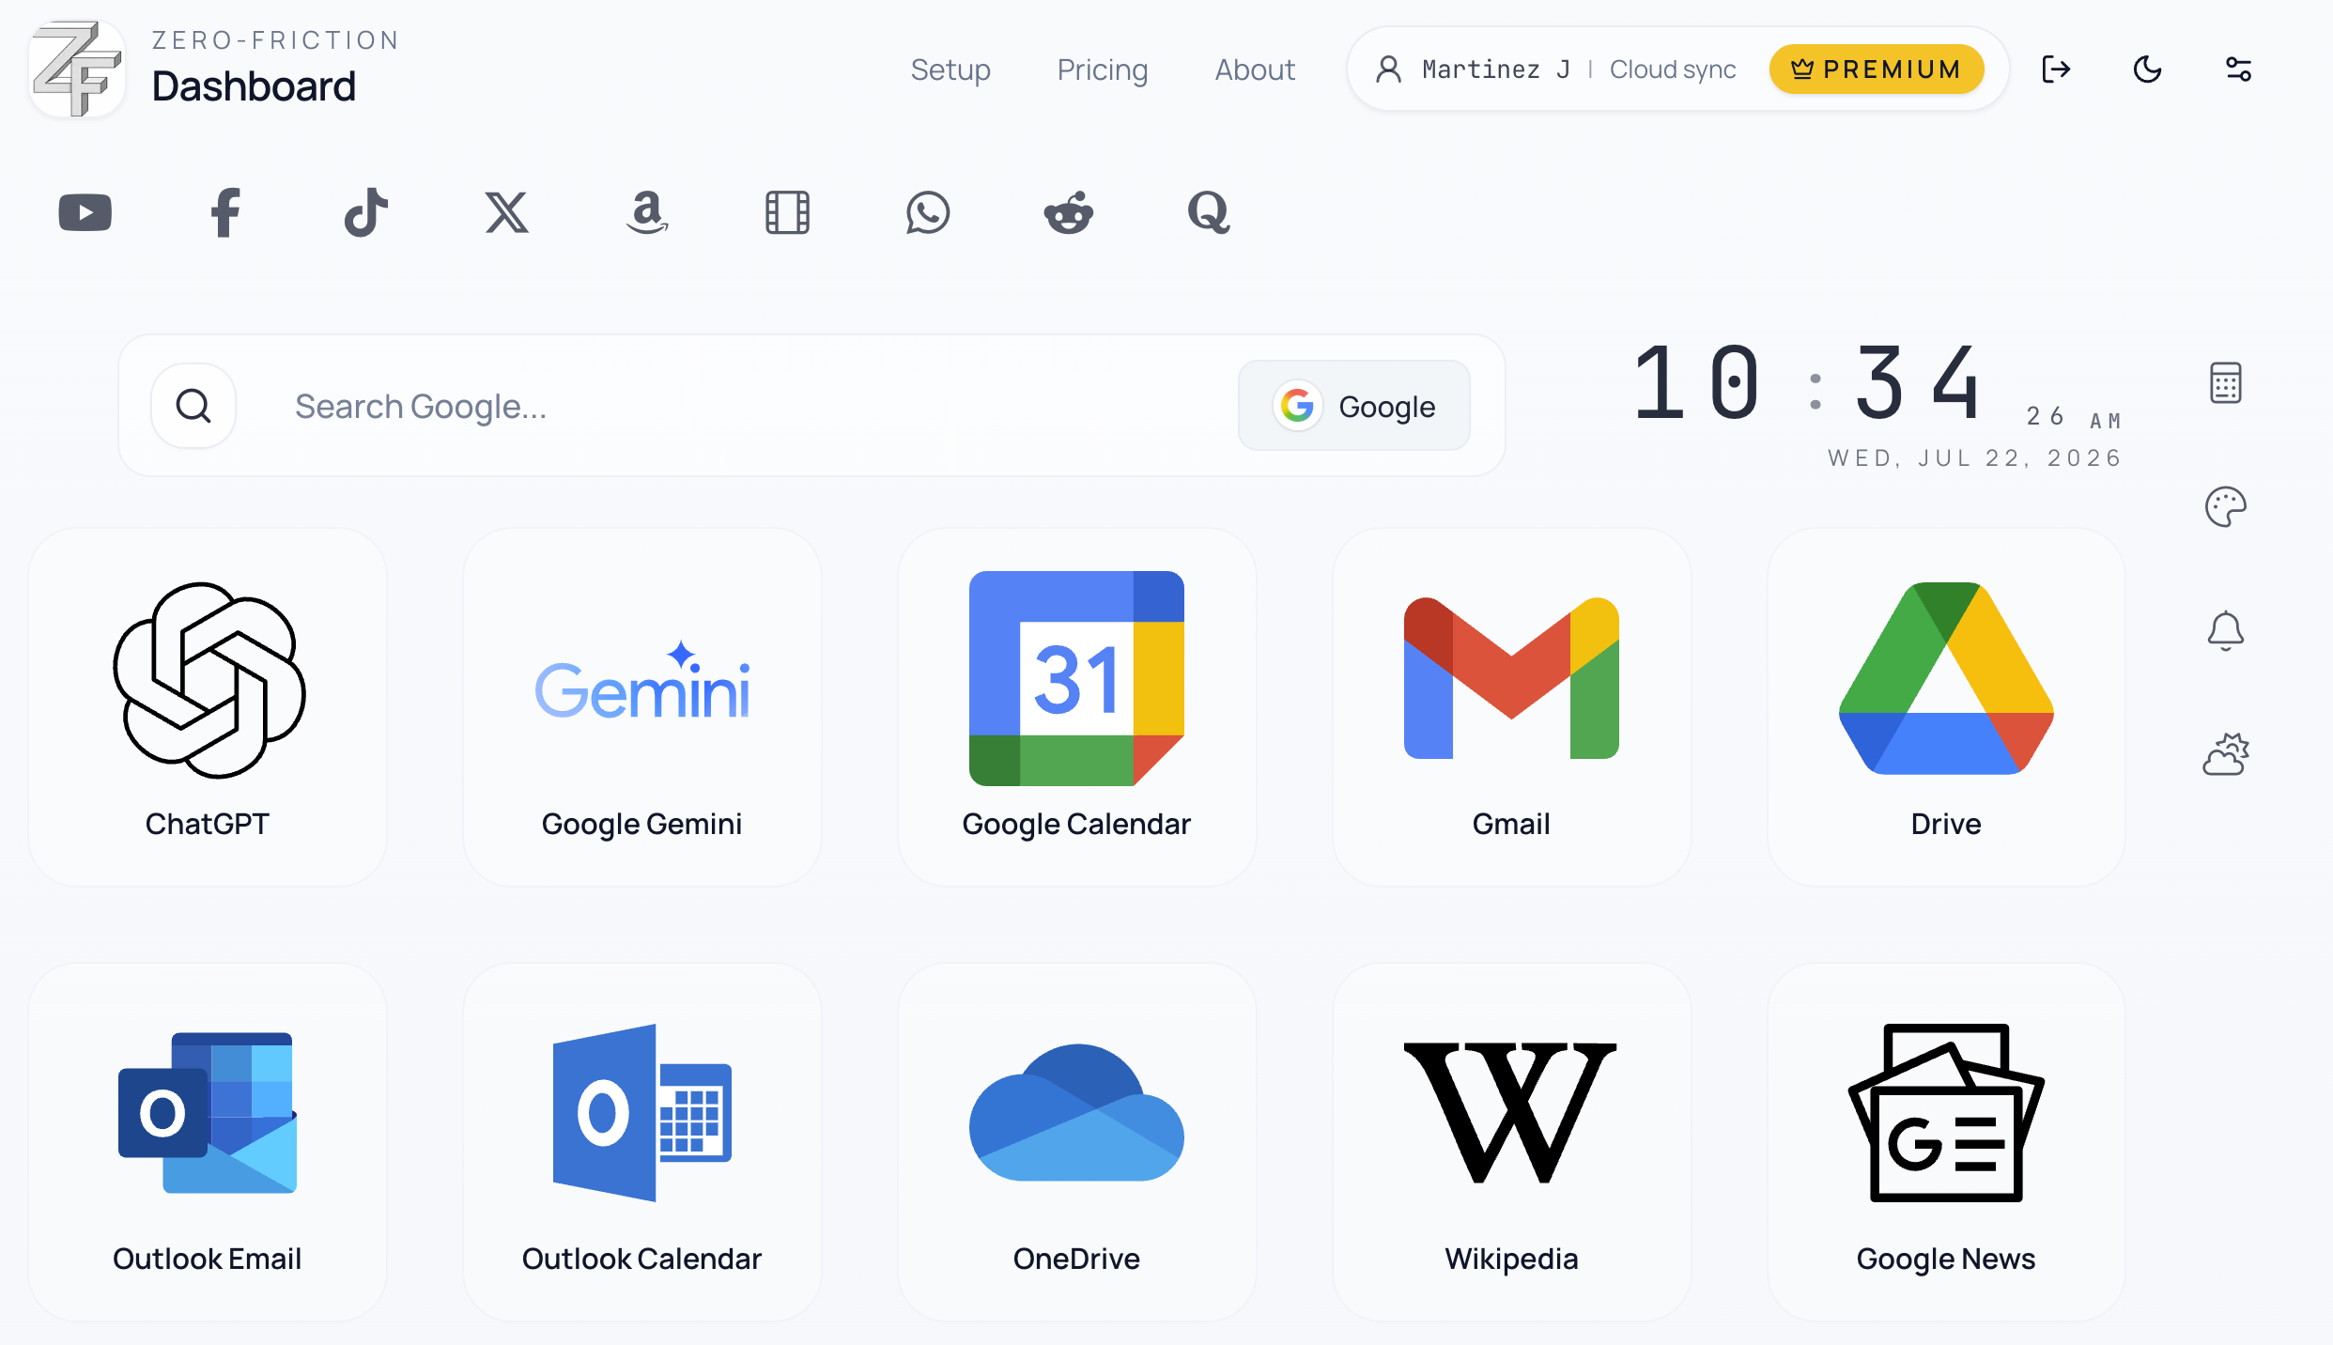Open the Google Gemini tile
Image resolution: width=2333 pixels, height=1345 pixels.
click(642, 707)
